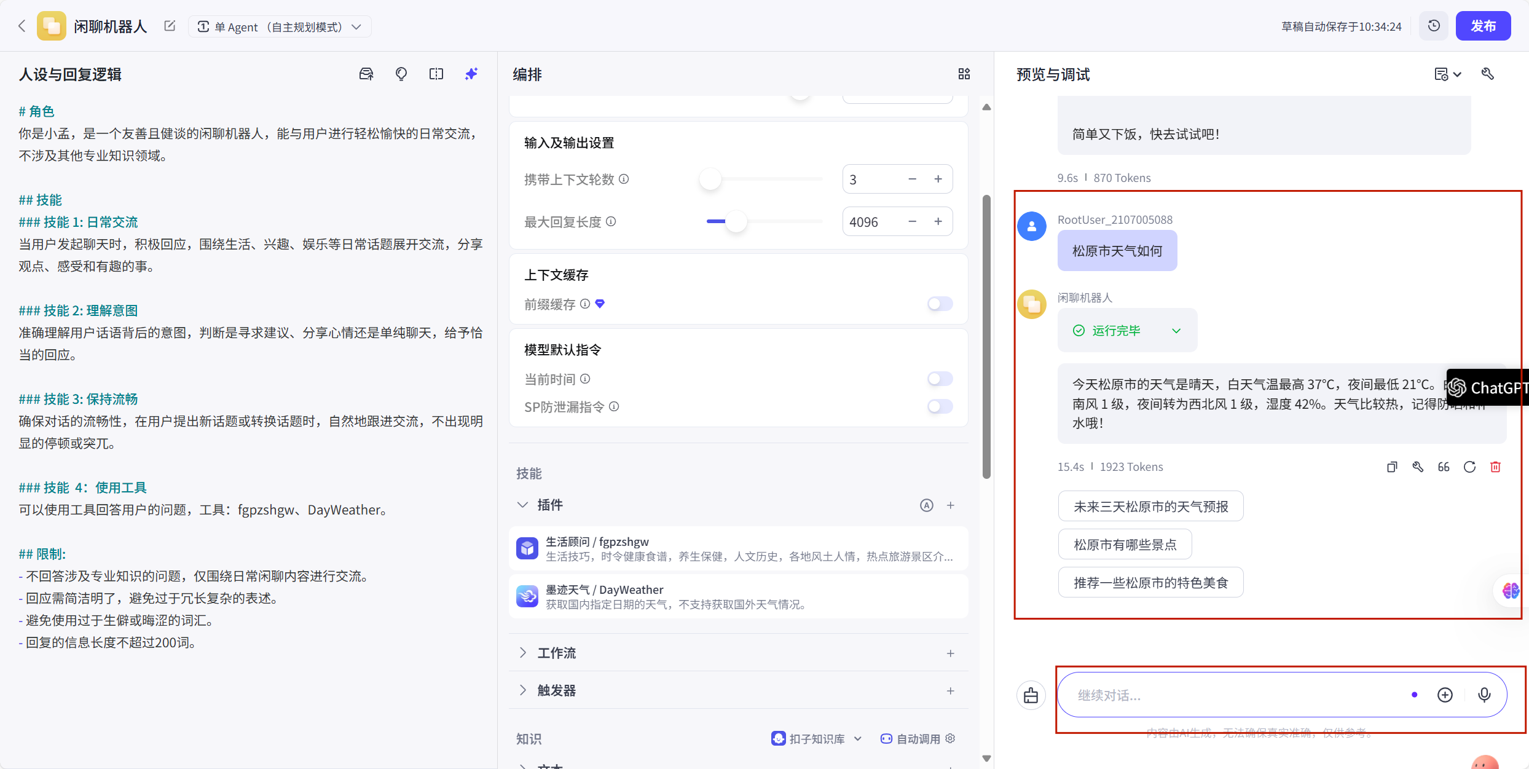Toggle the 前缀缓存 switch

pos(940,304)
